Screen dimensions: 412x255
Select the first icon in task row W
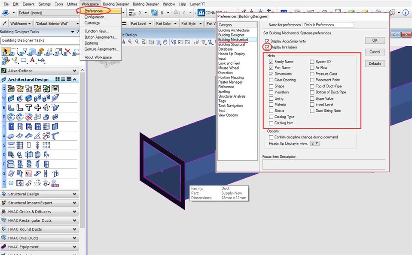(11, 98)
